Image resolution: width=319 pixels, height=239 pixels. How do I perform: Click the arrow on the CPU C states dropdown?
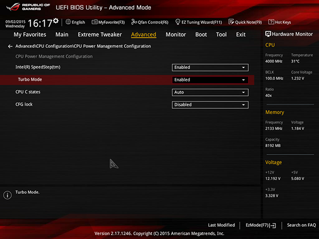pos(244,92)
